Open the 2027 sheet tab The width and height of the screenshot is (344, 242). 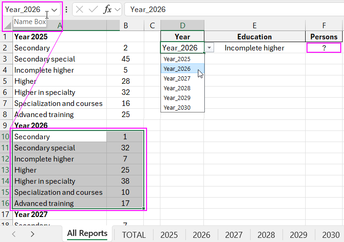pos(234,235)
